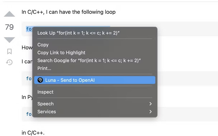Expand the Services submenu
218x136 pixels.
tap(95, 112)
